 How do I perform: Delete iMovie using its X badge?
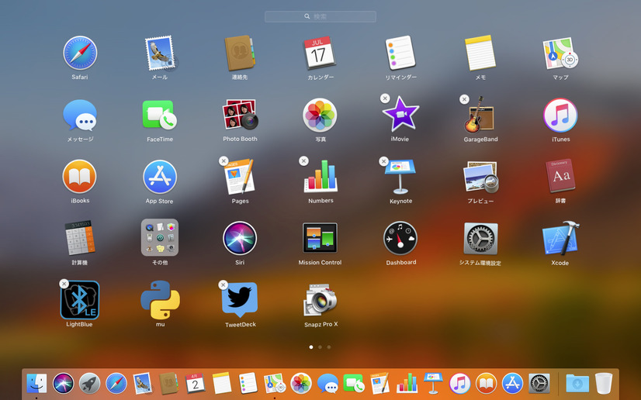(385, 98)
